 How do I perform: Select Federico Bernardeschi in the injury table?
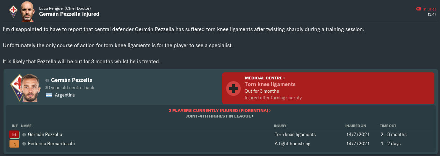coord(51,144)
